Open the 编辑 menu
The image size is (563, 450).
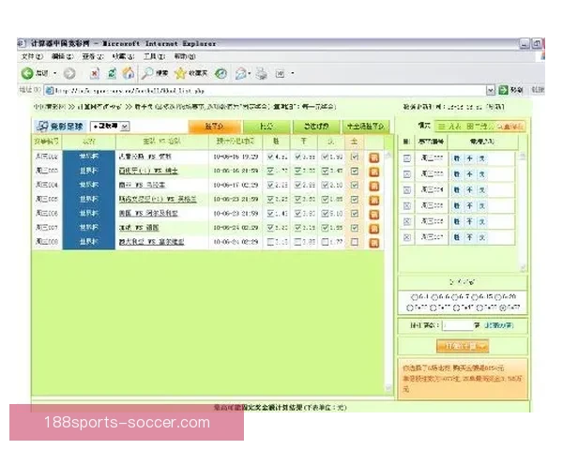63,56
